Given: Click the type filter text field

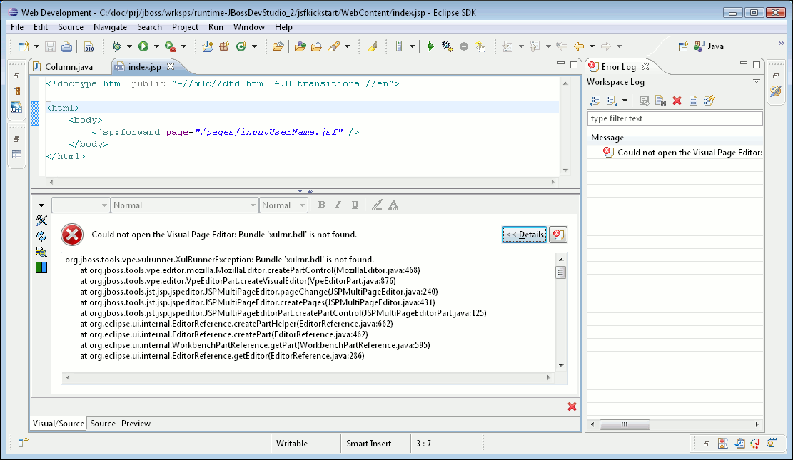Looking at the screenshot, I should coord(675,118).
